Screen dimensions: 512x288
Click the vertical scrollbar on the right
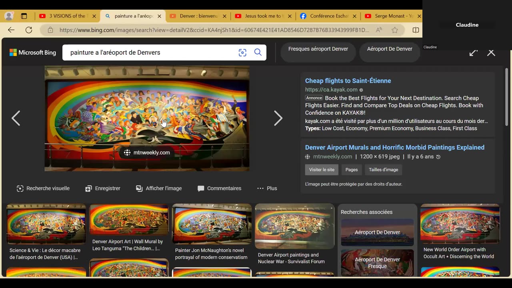(x=507, y=98)
